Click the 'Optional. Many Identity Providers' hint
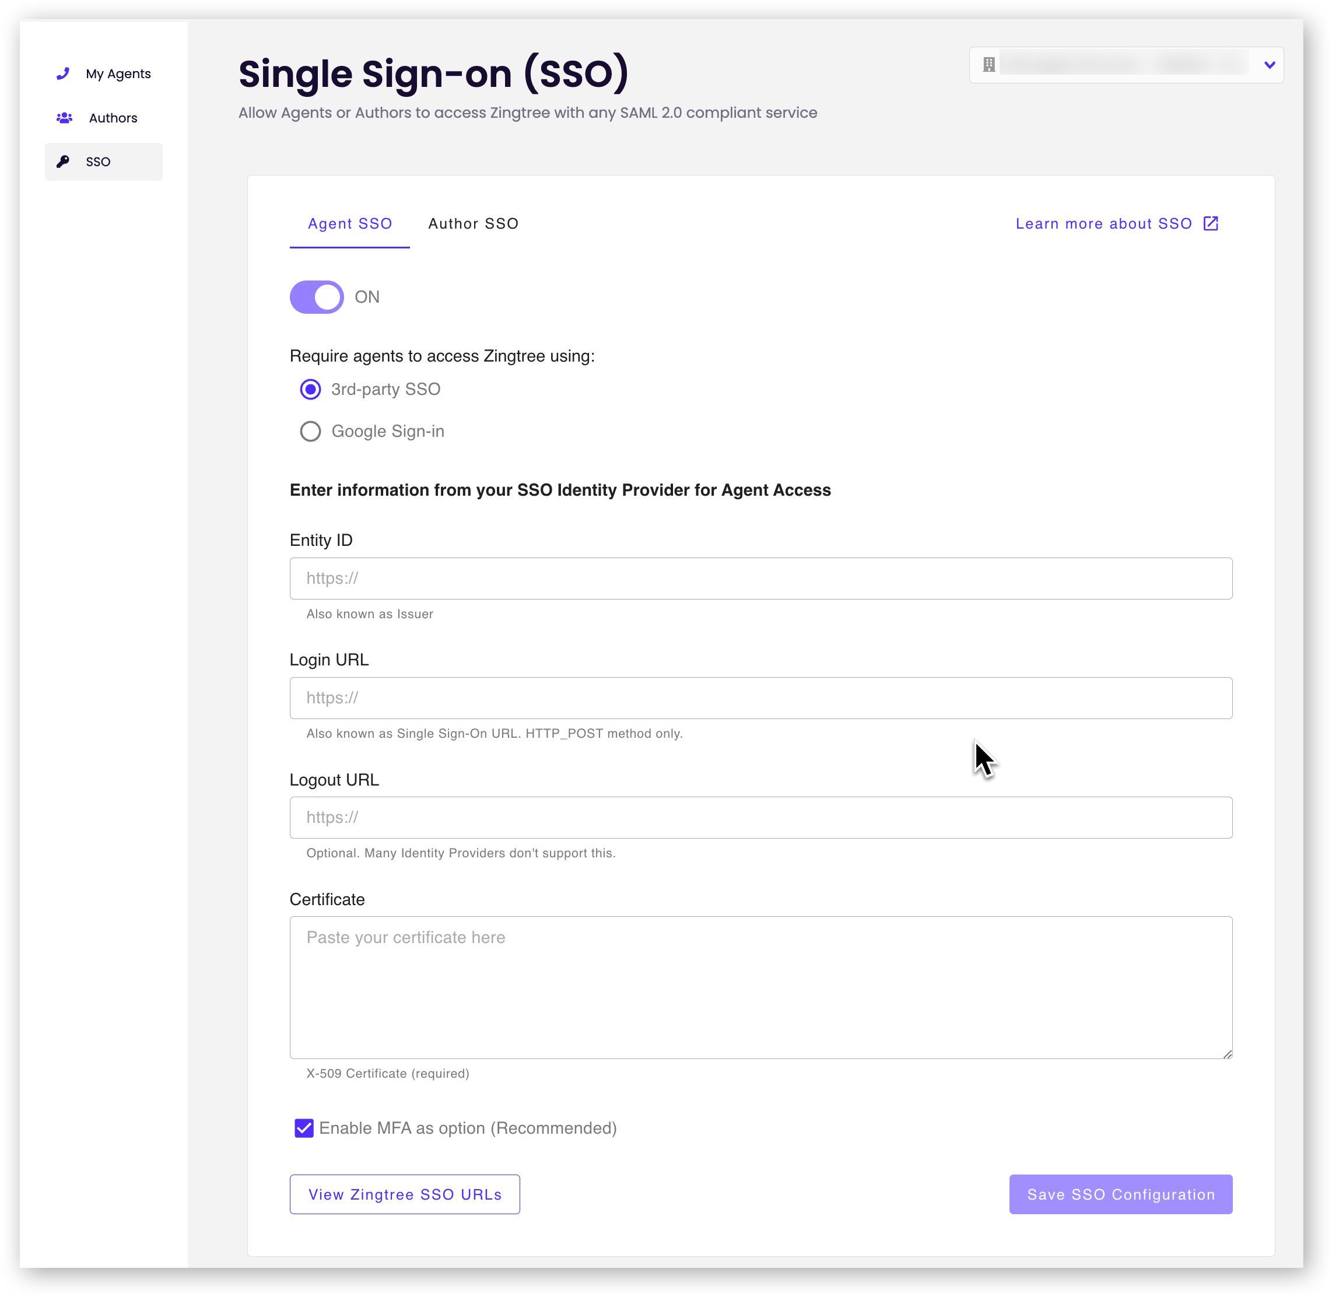 (461, 853)
